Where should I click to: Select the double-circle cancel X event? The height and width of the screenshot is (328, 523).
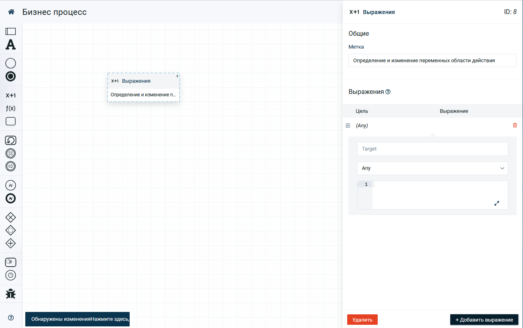pyautogui.click(x=11, y=153)
